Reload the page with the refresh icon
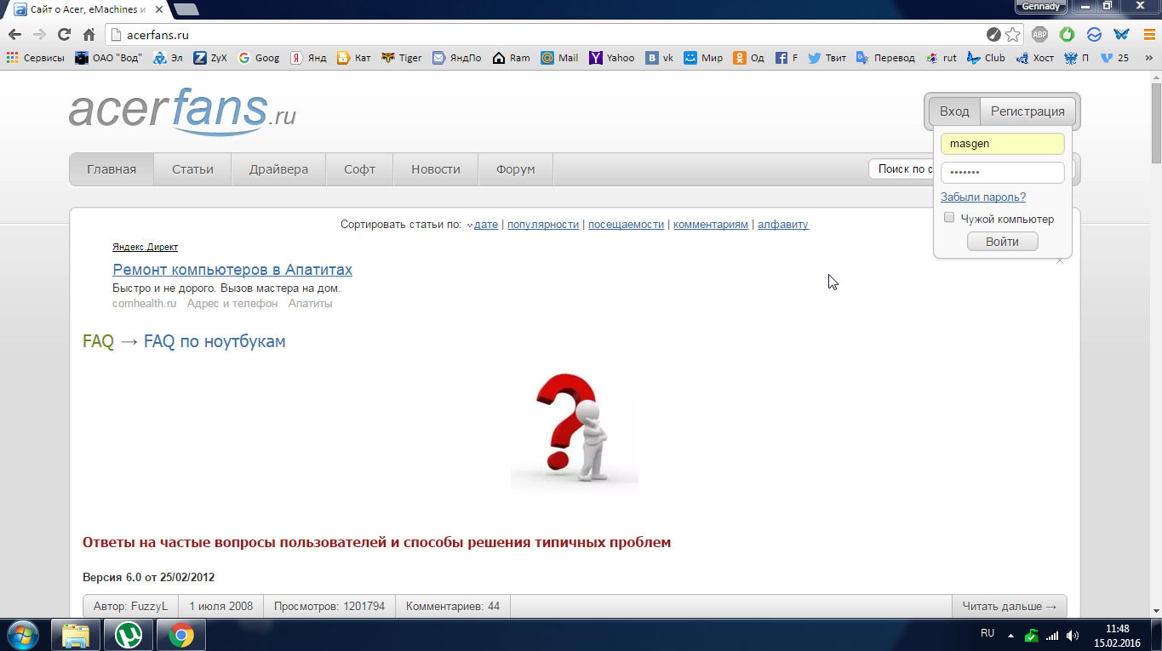The height and width of the screenshot is (651, 1162). [x=64, y=35]
